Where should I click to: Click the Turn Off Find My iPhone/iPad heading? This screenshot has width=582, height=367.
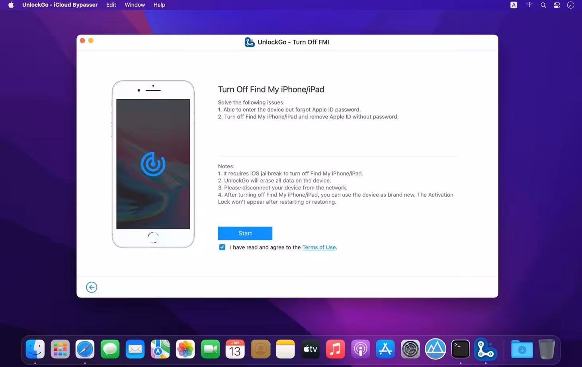pyautogui.click(x=271, y=89)
